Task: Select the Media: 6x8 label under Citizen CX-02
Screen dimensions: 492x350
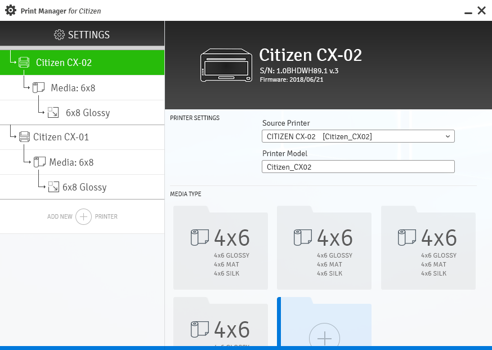Action: [x=73, y=88]
